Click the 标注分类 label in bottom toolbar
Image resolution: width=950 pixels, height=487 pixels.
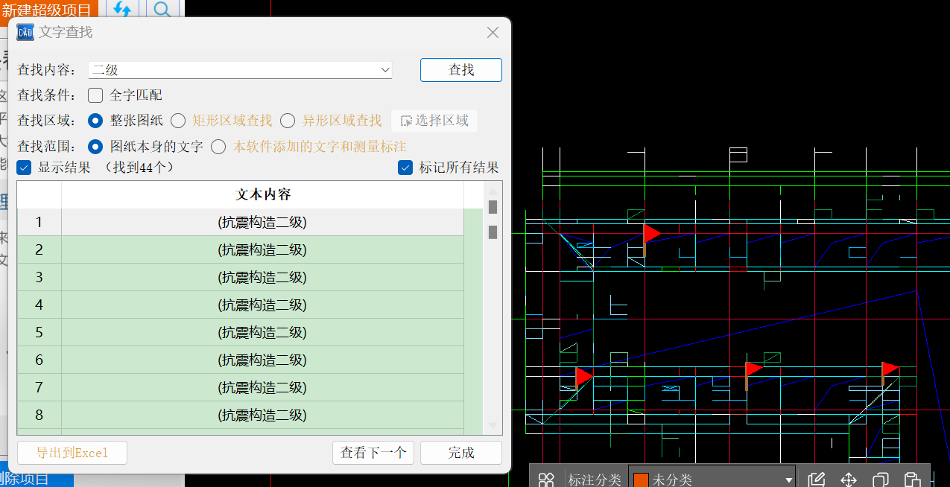point(595,480)
